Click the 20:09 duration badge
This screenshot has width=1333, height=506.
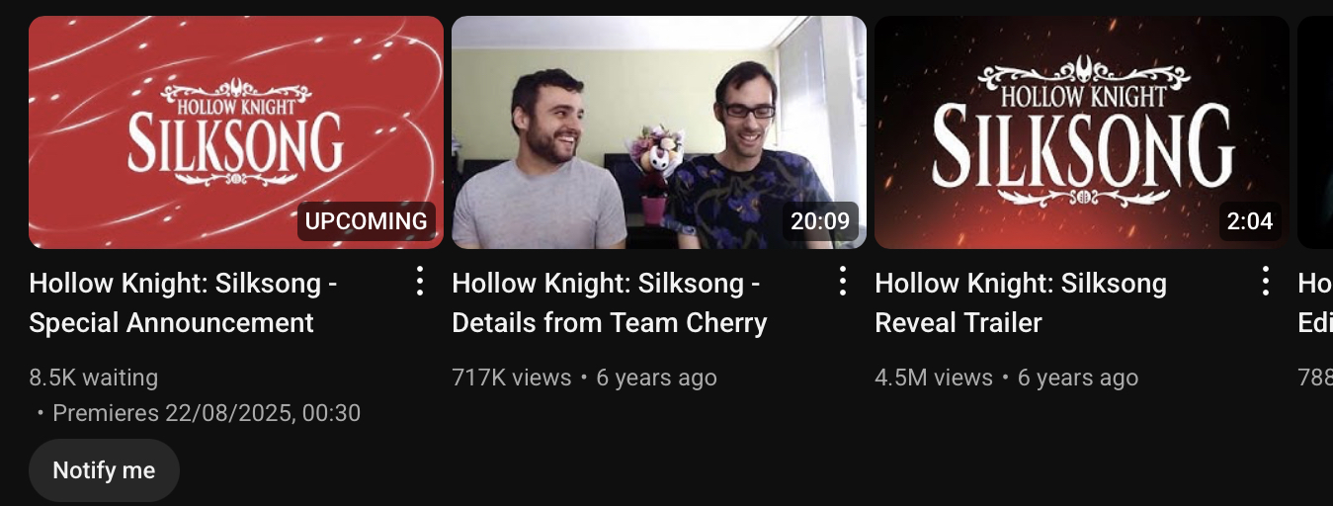(x=820, y=221)
